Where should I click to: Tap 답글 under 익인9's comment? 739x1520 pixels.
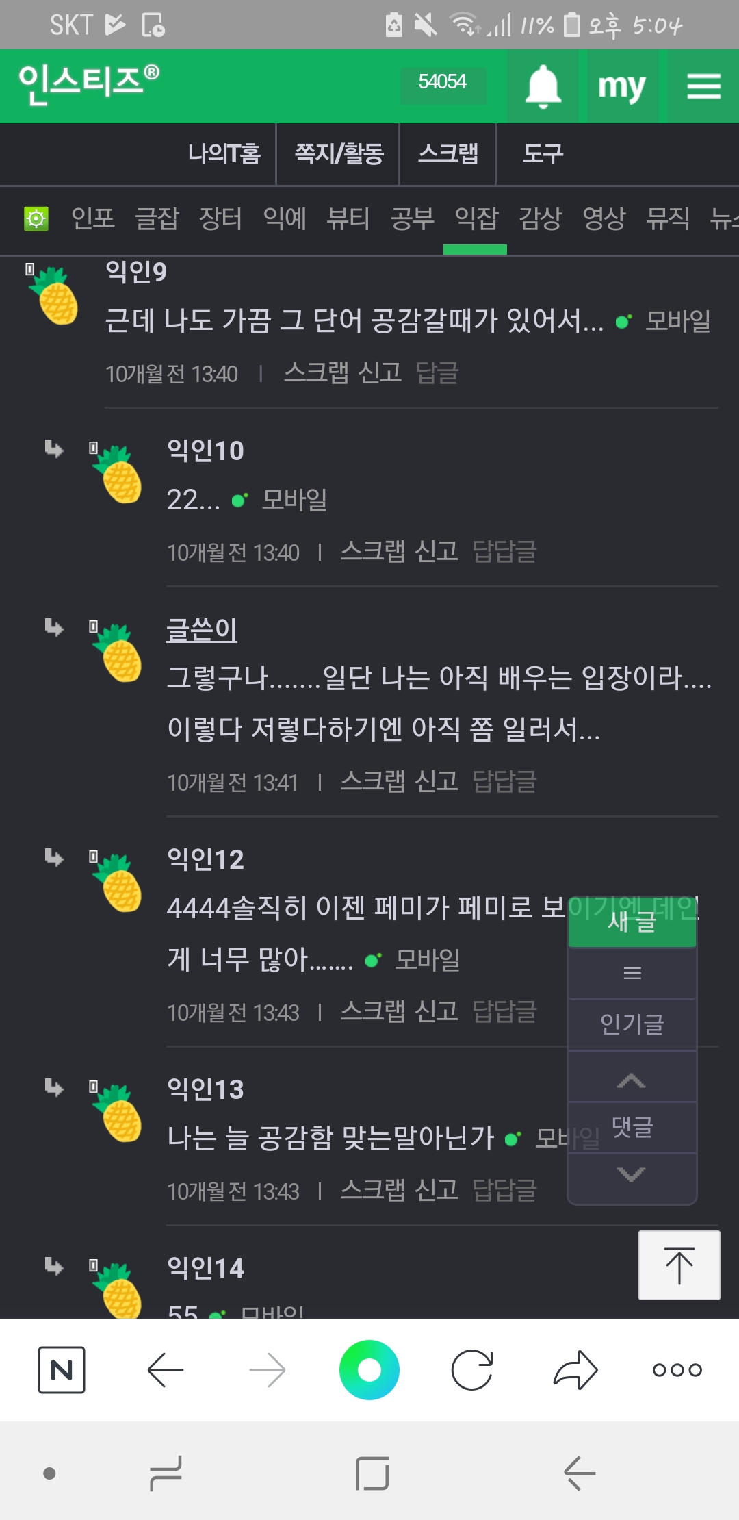pos(437,373)
